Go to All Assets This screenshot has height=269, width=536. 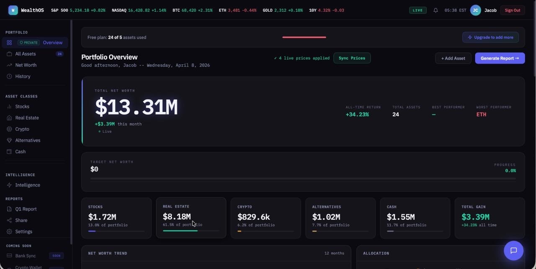[x=35, y=54]
